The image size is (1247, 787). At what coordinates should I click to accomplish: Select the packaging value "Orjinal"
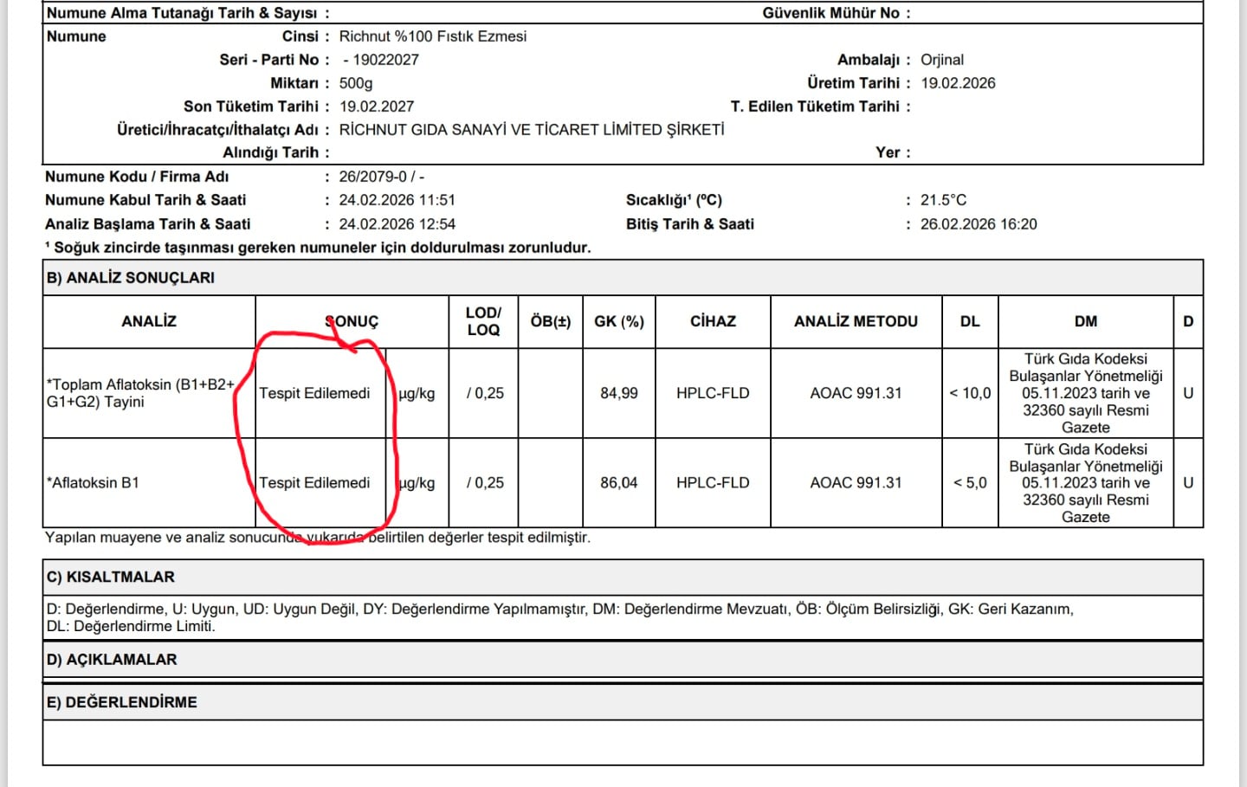tap(942, 60)
